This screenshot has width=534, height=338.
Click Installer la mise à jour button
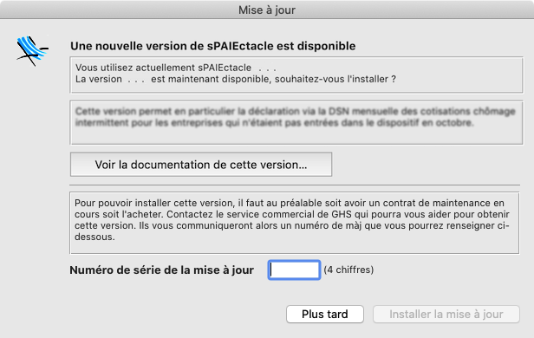[x=446, y=314]
